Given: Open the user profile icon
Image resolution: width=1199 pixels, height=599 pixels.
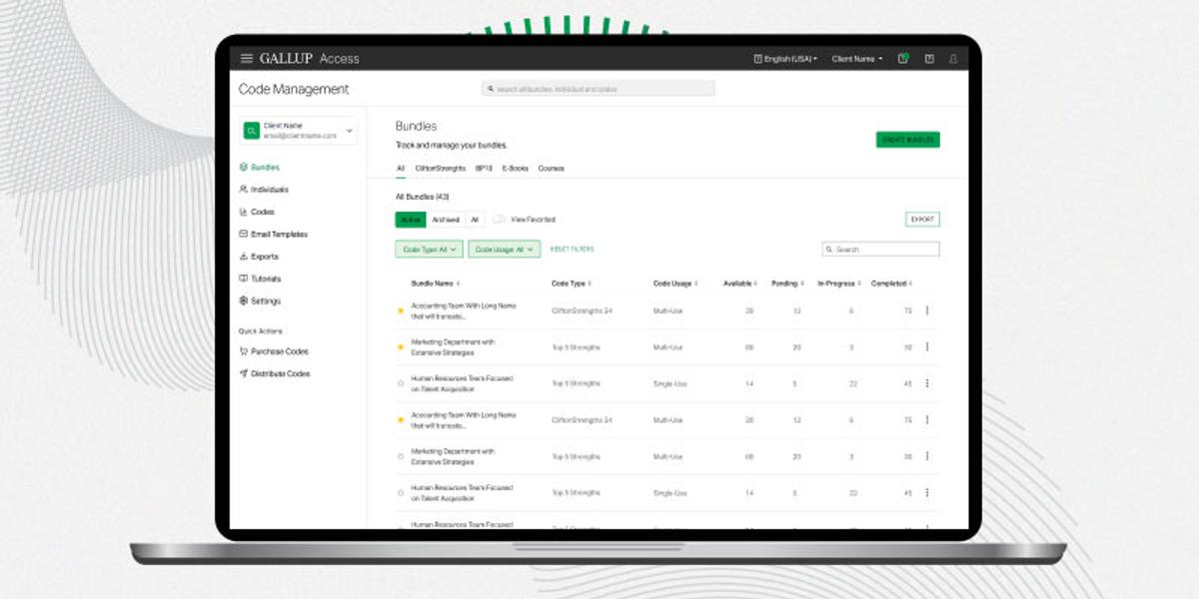Looking at the screenshot, I should coord(953,59).
